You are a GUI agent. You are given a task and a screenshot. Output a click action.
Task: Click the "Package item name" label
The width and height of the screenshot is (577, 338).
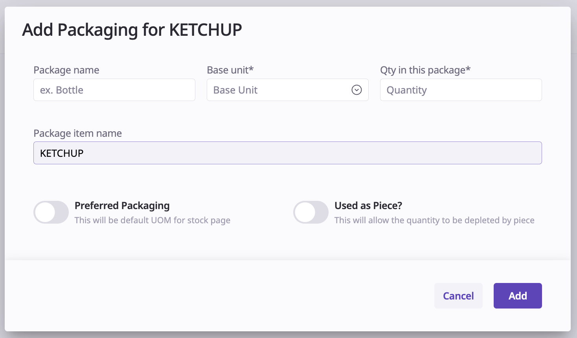[78, 133]
